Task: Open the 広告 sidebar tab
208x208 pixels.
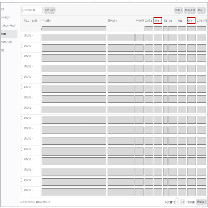Action: [2, 9]
